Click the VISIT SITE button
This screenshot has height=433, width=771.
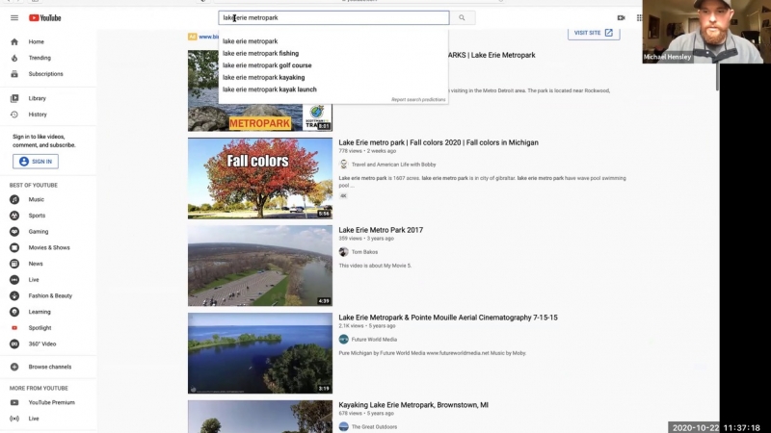593,33
